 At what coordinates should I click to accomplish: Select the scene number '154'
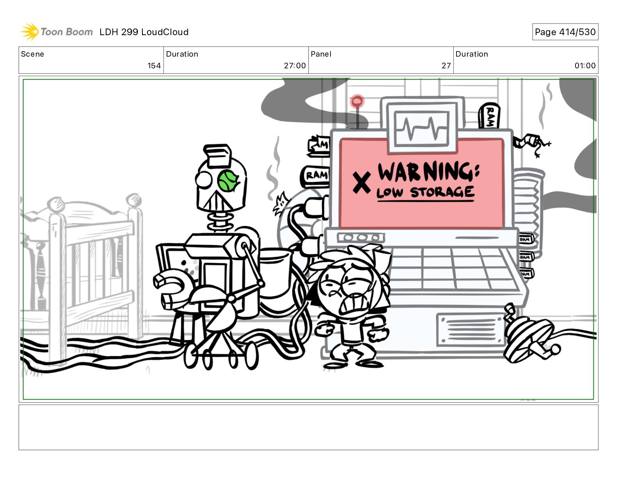[x=154, y=66]
